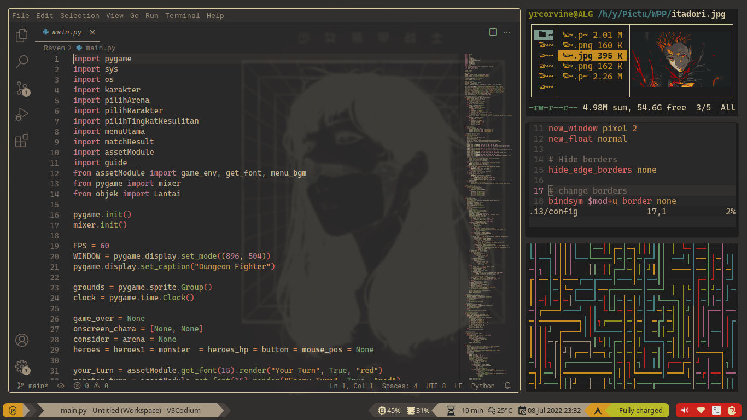Image resolution: width=747 pixels, height=420 pixels.
Task: Click the JS workspace icon on the taskbar
Action: [x=13, y=410]
